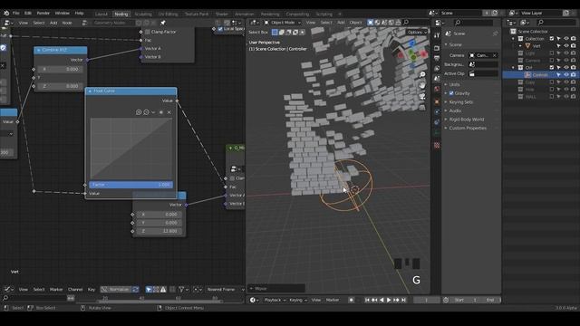Image resolution: width=580 pixels, height=326 pixels.
Task: Expand the Audio panel
Action: point(455,110)
